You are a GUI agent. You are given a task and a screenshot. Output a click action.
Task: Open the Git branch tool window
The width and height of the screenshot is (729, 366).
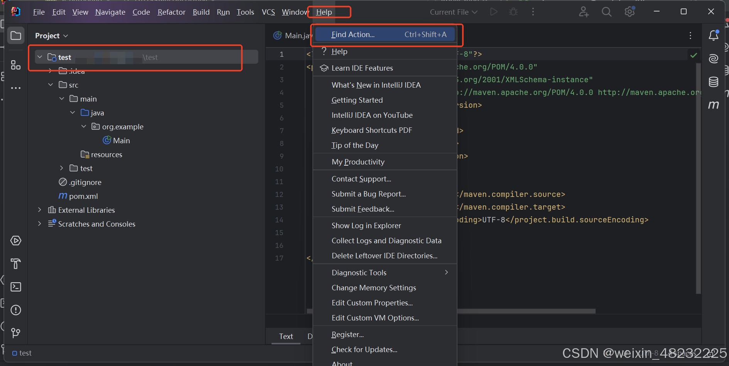tap(16, 333)
